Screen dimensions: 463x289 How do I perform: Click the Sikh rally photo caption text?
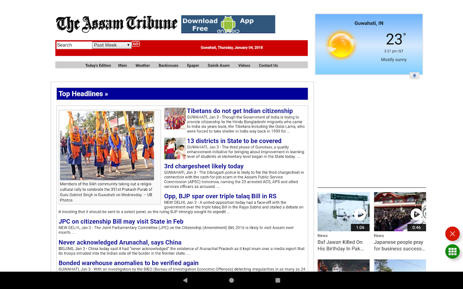point(106,192)
